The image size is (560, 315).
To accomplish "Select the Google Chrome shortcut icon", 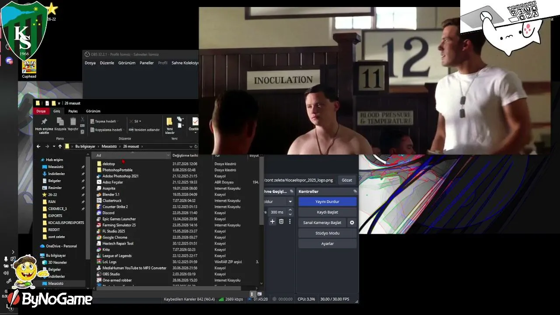I will click(x=99, y=238).
